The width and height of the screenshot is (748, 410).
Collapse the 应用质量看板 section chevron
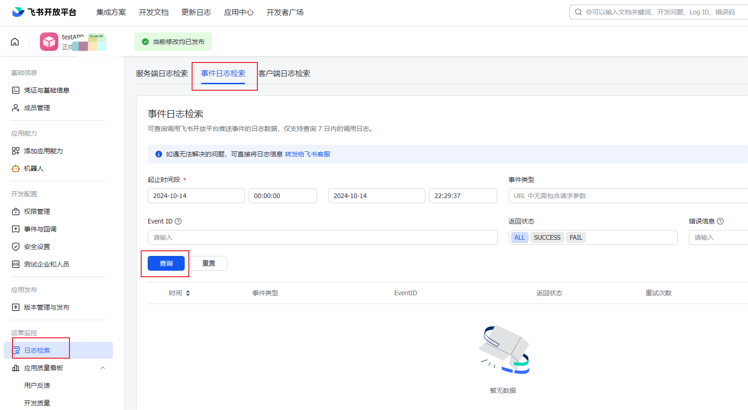tap(103, 368)
